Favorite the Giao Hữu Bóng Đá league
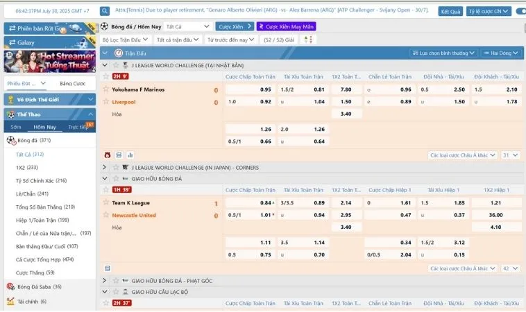The image size is (526, 312). [x=116, y=178]
